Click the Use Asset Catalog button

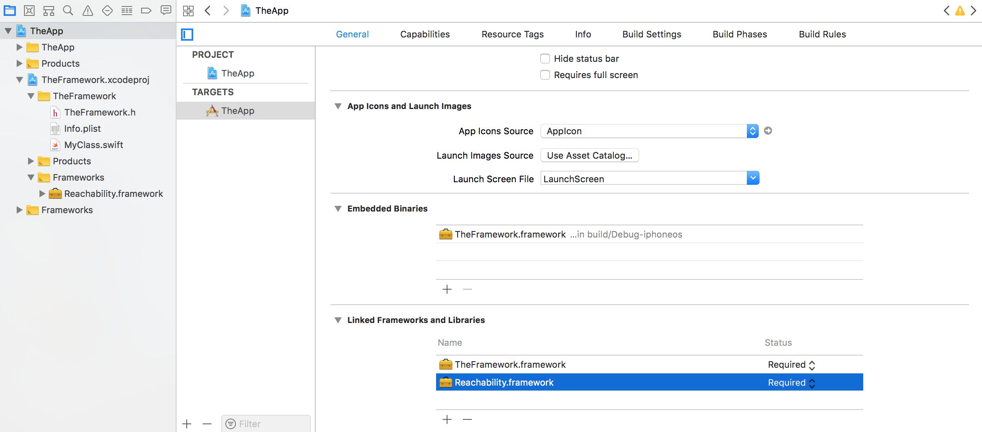(x=589, y=155)
